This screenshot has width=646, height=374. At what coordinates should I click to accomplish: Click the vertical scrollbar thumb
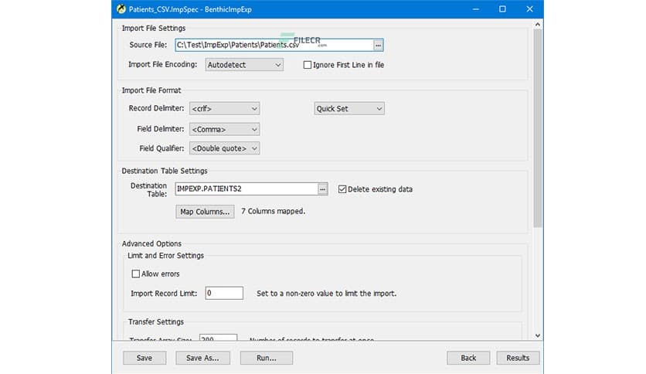[538, 127]
